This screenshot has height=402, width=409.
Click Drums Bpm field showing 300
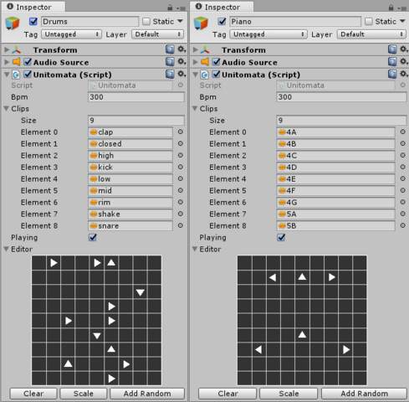[136, 97]
